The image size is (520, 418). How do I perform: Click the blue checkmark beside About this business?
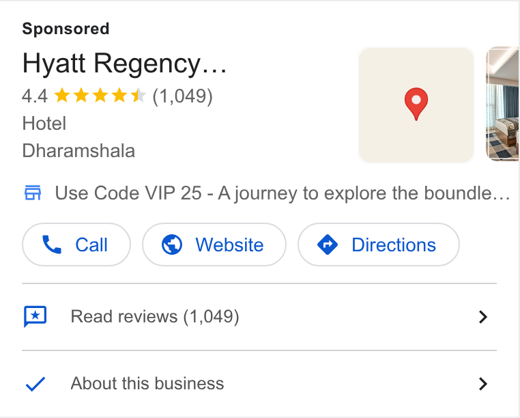pos(35,384)
